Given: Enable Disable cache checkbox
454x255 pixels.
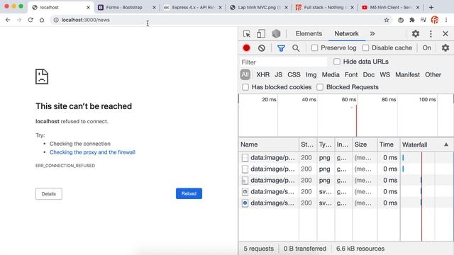Looking at the screenshot, I should coord(366,48).
